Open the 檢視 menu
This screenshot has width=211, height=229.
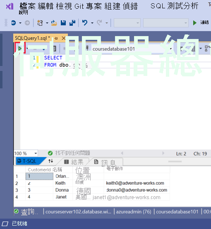pyautogui.click(x=64, y=6)
